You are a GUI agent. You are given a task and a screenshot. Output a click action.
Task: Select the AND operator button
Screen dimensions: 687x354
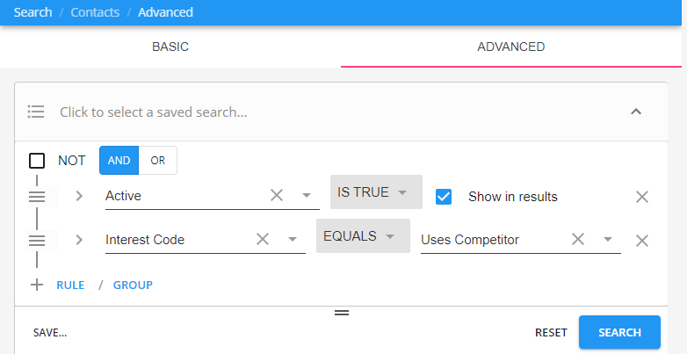119,161
